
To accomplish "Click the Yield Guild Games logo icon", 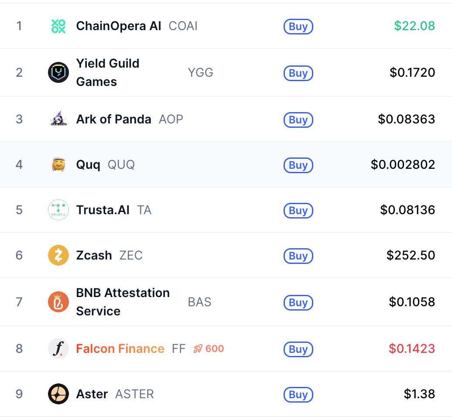I will pos(58,72).
